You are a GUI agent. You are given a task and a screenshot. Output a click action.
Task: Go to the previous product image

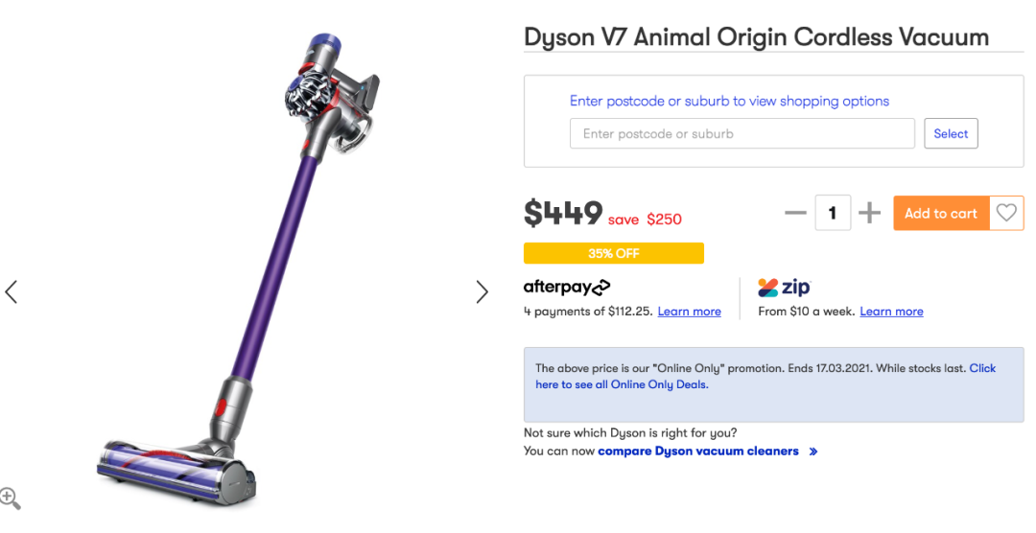coord(12,291)
